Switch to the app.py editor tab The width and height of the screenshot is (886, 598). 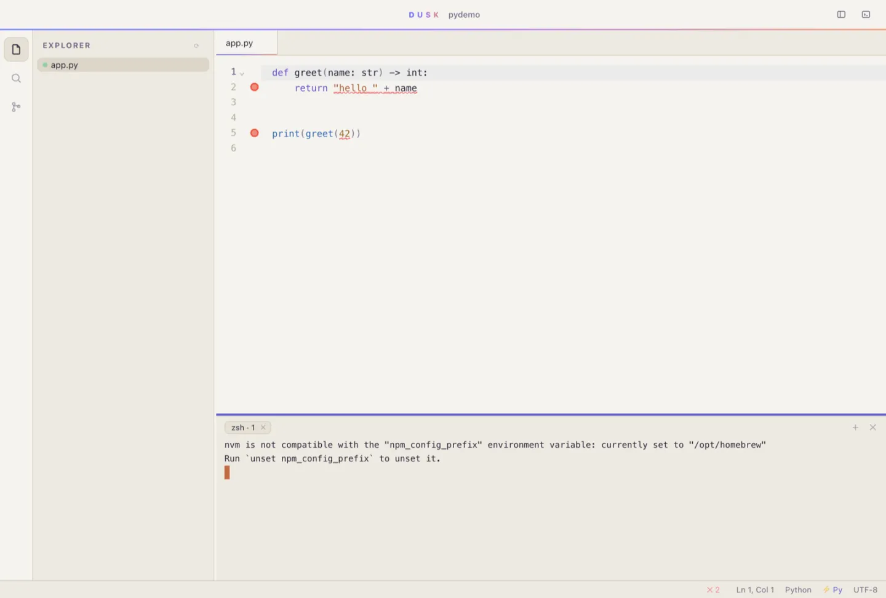coord(246,43)
